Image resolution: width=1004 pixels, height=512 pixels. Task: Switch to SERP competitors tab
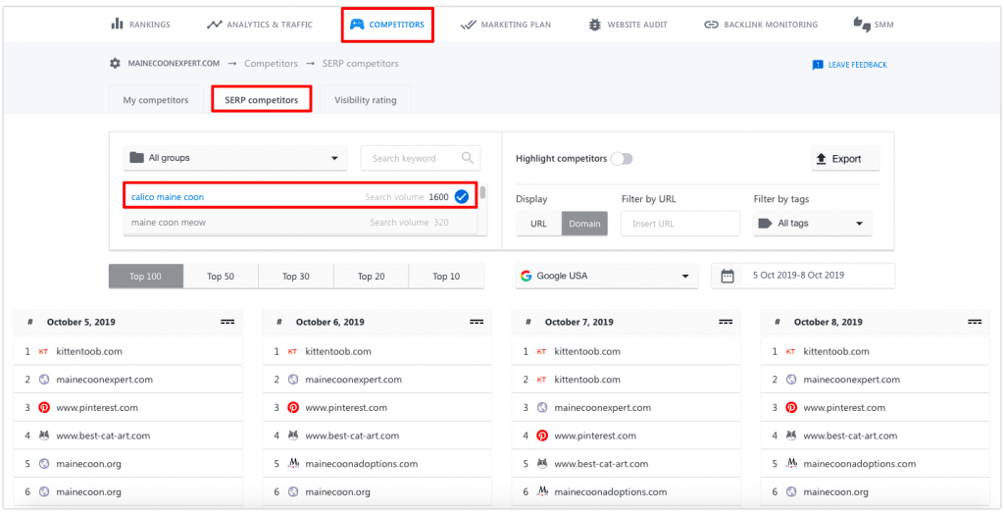[261, 100]
